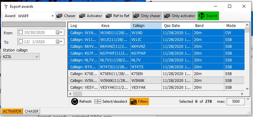The height and width of the screenshot is (117, 253).
Task: Sort by the Band column header
Action: (208, 26)
